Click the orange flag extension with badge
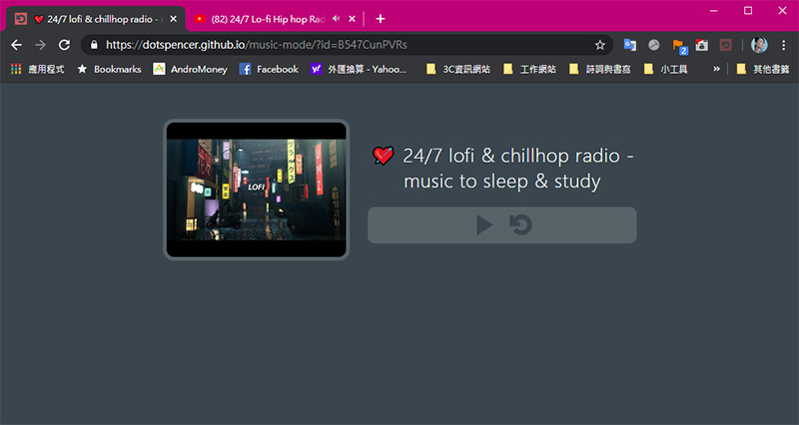Viewport: 799px width, 425px height. point(679,45)
